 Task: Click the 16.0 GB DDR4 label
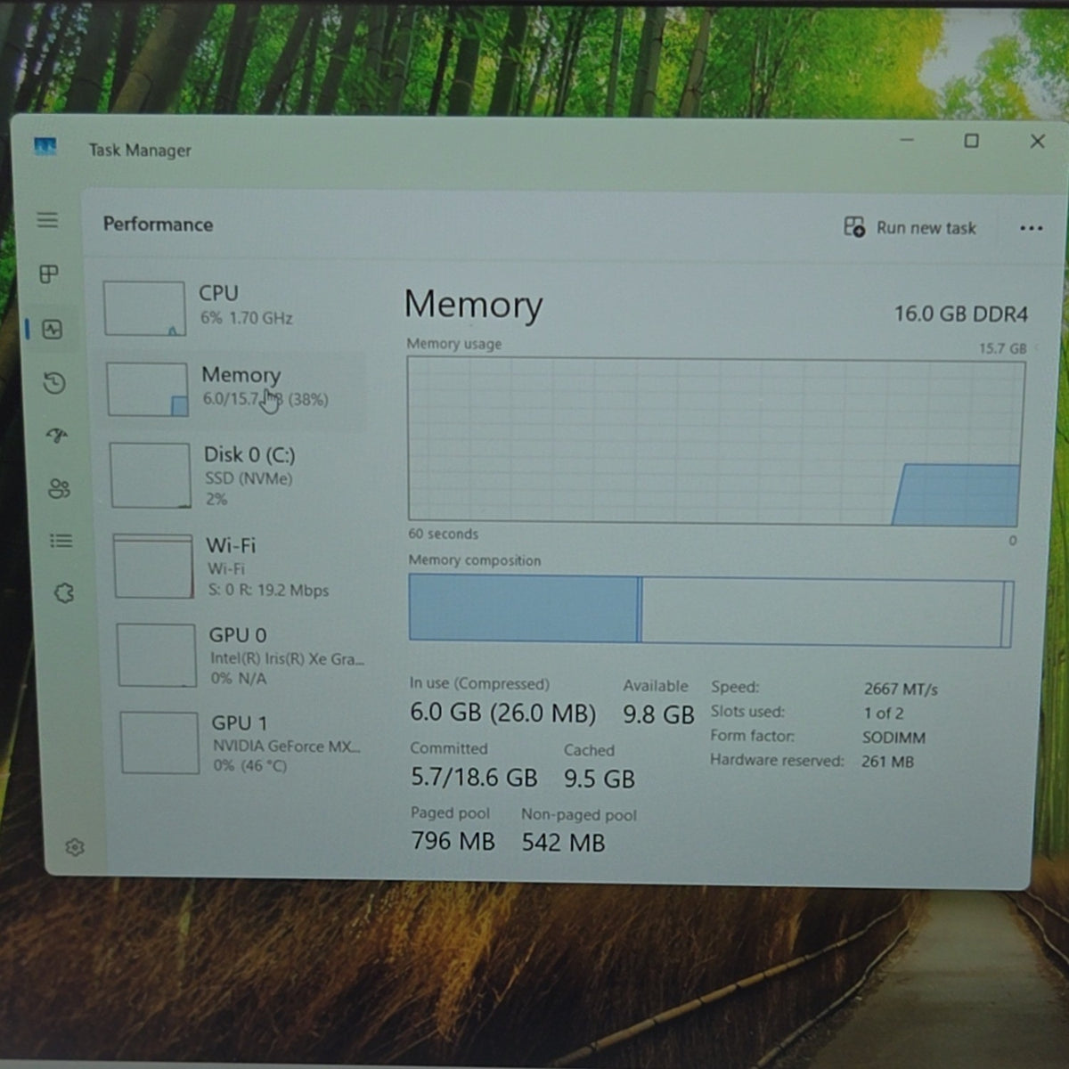(x=961, y=314)
